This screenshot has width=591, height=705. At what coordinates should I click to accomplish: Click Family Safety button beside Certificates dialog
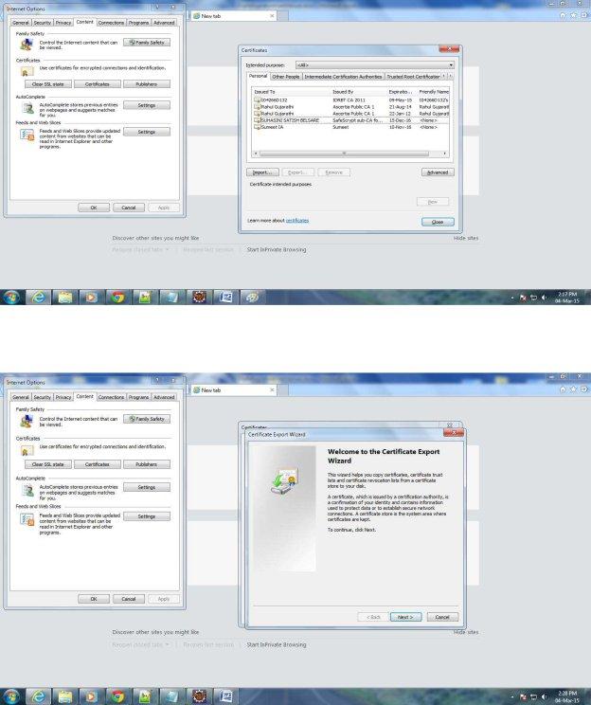147,43
